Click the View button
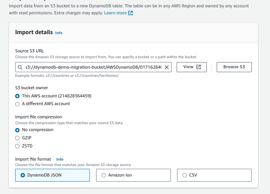The height and width of the screenshot is (194, 270). [x=191, y=67]
